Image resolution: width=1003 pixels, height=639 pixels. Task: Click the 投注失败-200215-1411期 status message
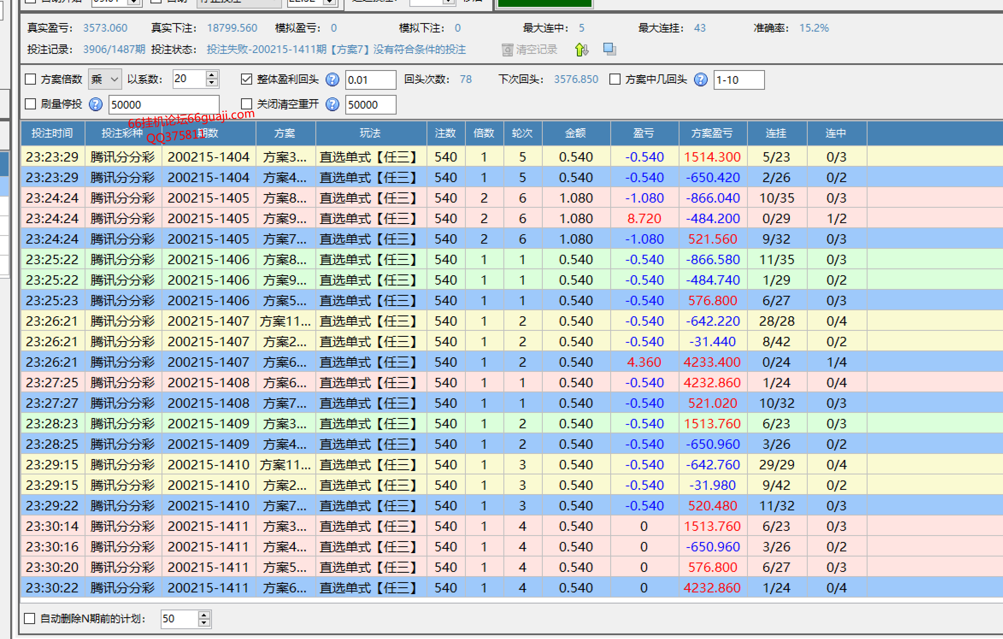click(x=336, y=50)
